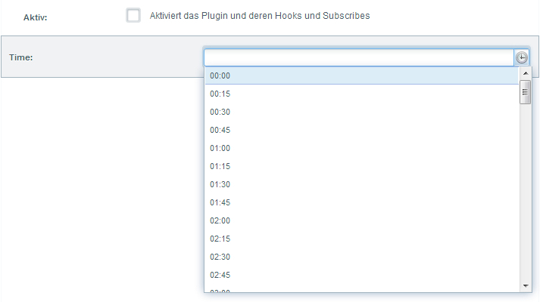Click inside the Time input field
This screenshot has width=540, height=302.
click(x=358, y=58)
